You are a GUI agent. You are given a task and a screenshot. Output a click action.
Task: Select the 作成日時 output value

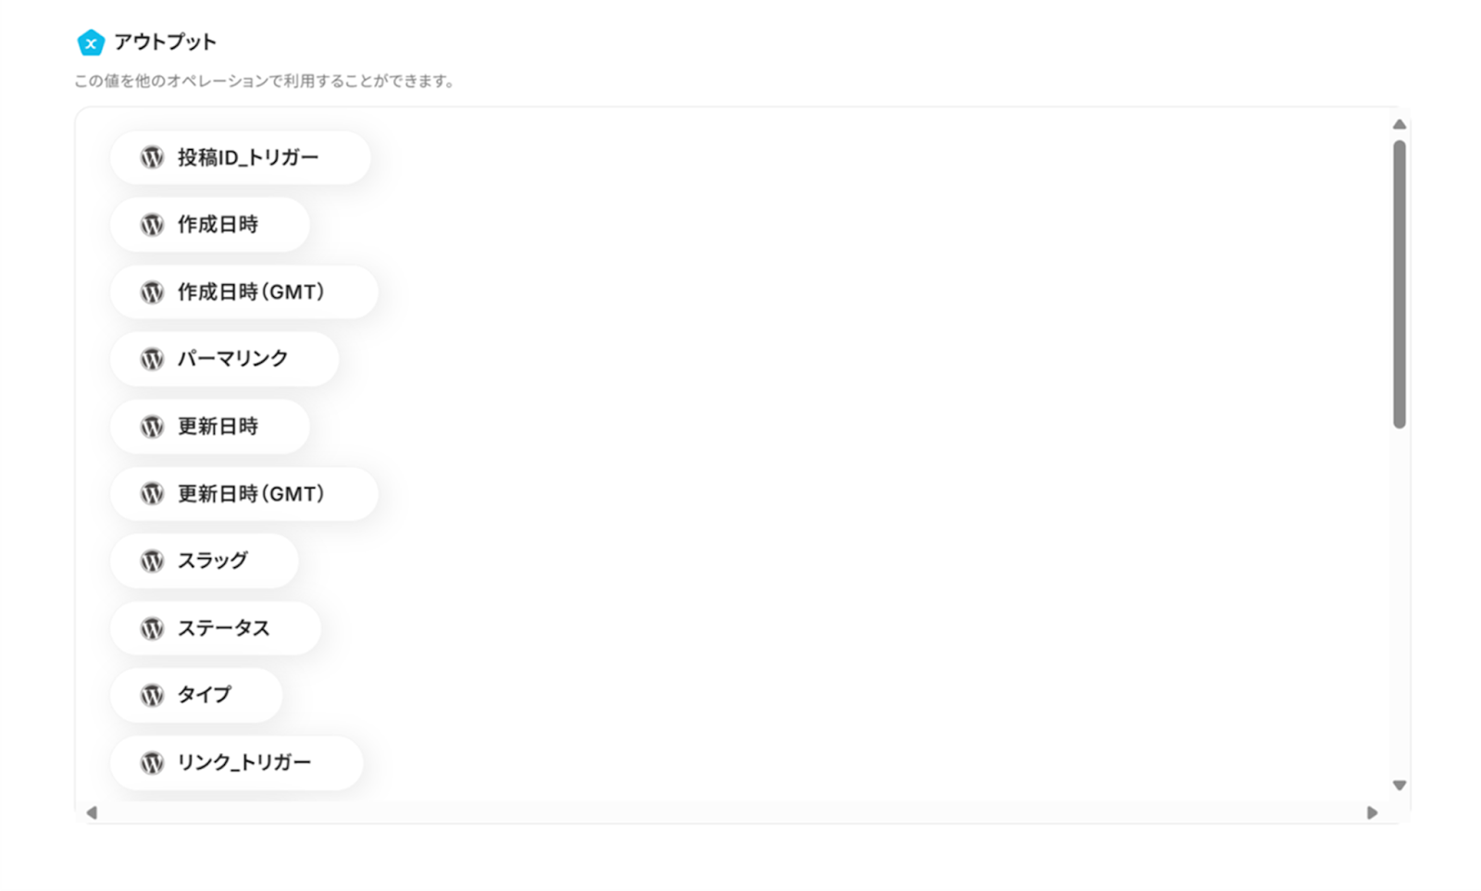pos(210,225)
